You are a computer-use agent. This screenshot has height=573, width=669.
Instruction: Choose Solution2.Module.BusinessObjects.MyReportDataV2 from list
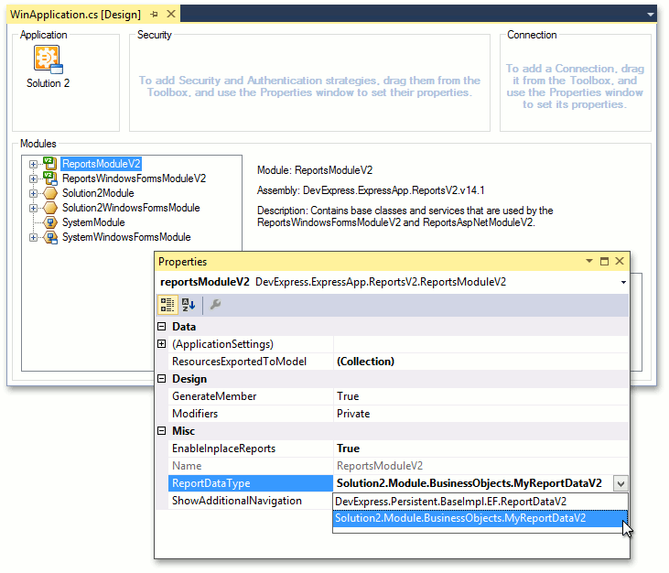(x=480, y=518)
